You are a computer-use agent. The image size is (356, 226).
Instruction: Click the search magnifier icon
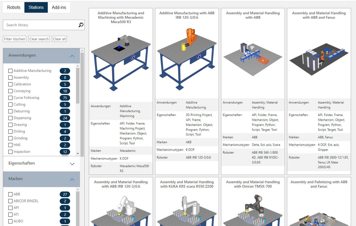81,25
